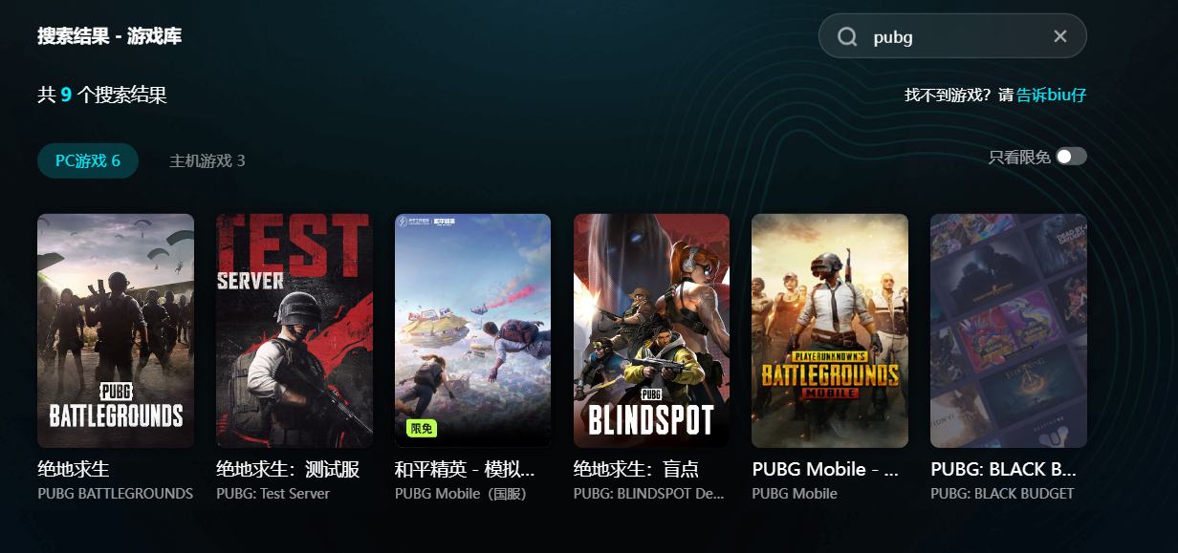Open the PUBG BLINDSPOT cover
The height and width of the screenshot is (553, 1178).
click(x=651, y=330)
